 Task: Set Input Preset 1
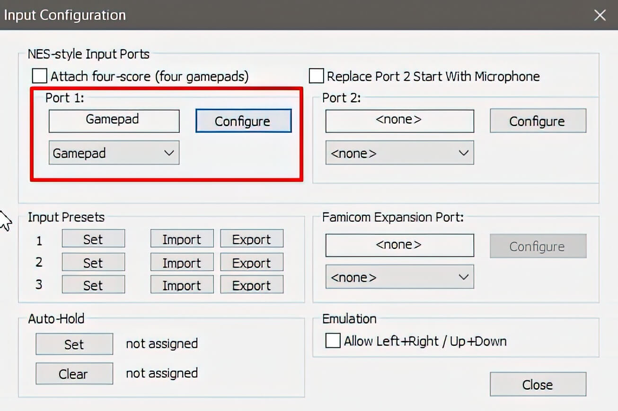(93, 239)
